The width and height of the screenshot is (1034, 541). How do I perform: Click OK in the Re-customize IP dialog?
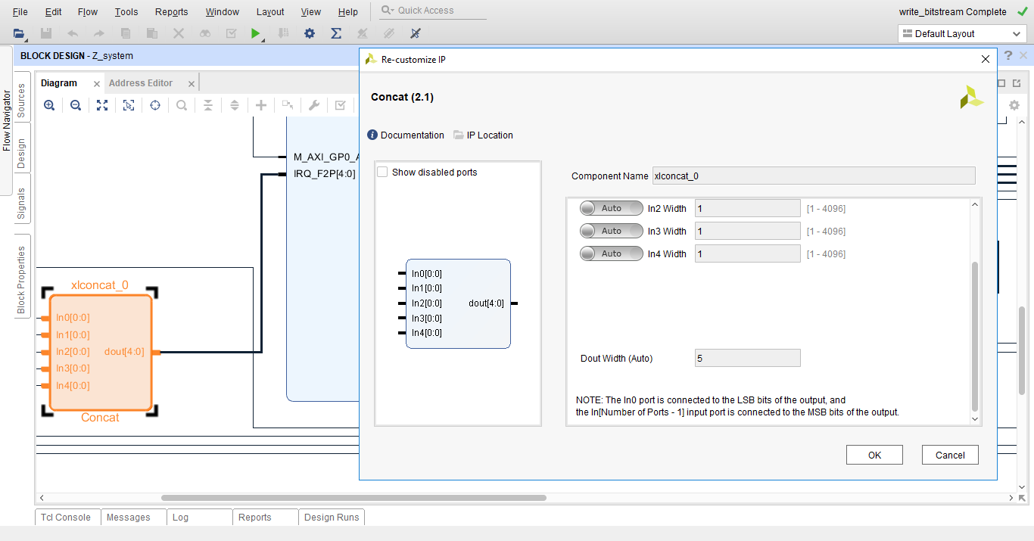874,455
